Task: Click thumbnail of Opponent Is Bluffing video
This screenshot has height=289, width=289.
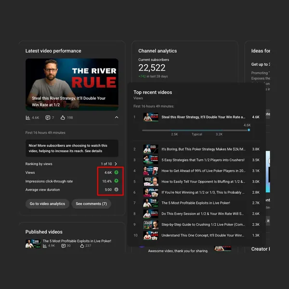Action: click(151, 182)
